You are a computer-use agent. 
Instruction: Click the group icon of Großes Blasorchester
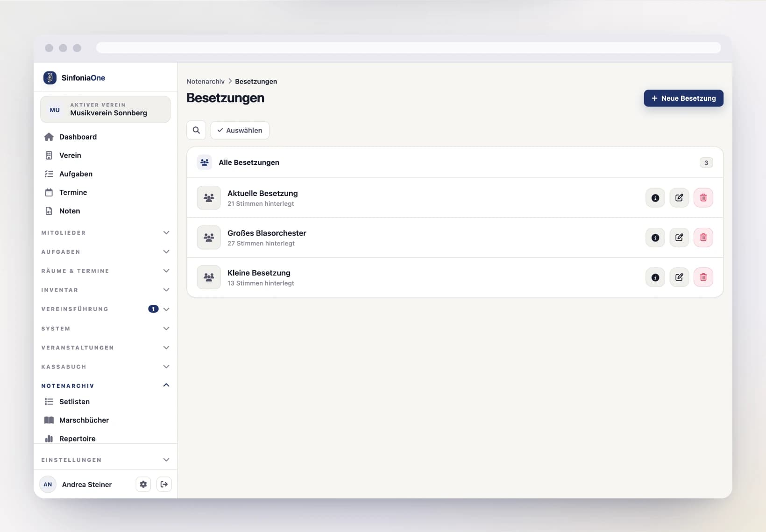[209, 238]
